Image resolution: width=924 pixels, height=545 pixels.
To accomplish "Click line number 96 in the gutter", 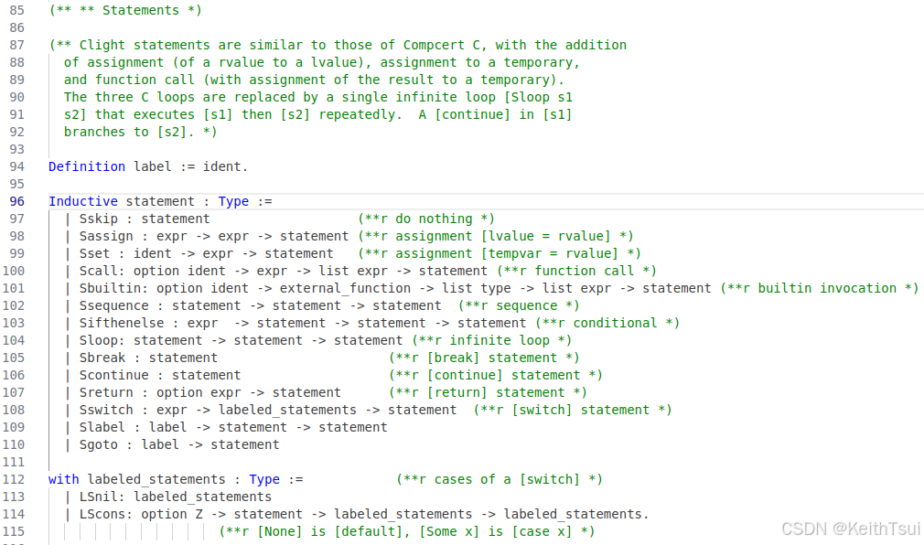I will pyautogui.click(x=14, y=201).
